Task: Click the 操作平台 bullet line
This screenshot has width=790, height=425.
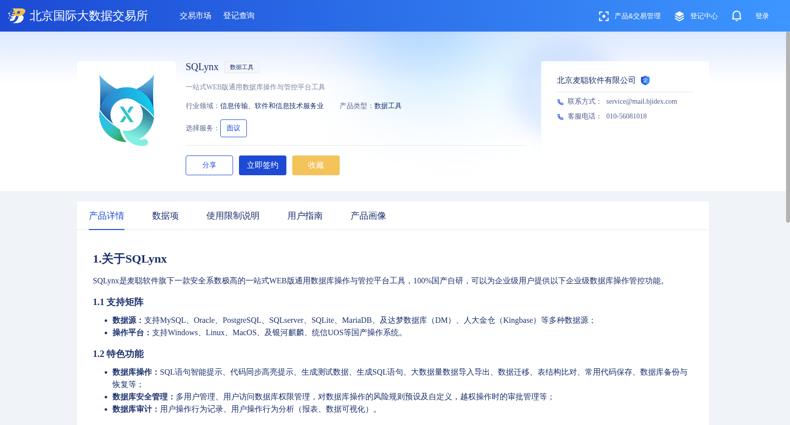Action: click(259, 333)
